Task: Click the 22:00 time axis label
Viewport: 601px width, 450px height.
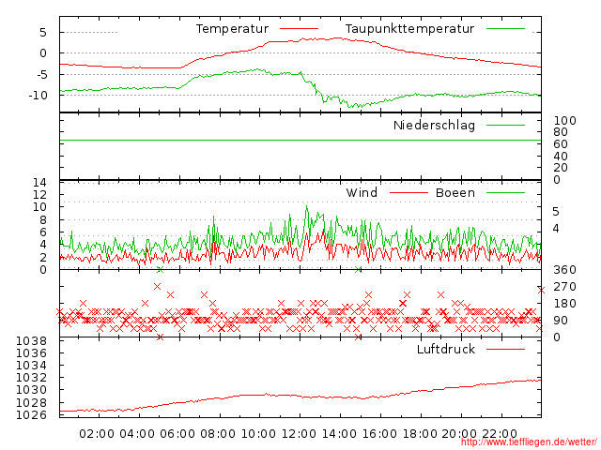Action: click(500, 434)
